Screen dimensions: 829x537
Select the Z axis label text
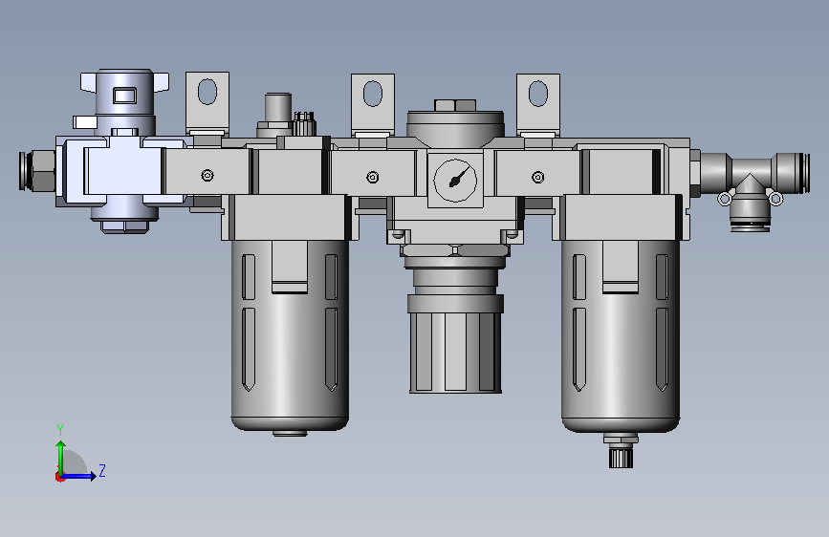pos(102,470)
